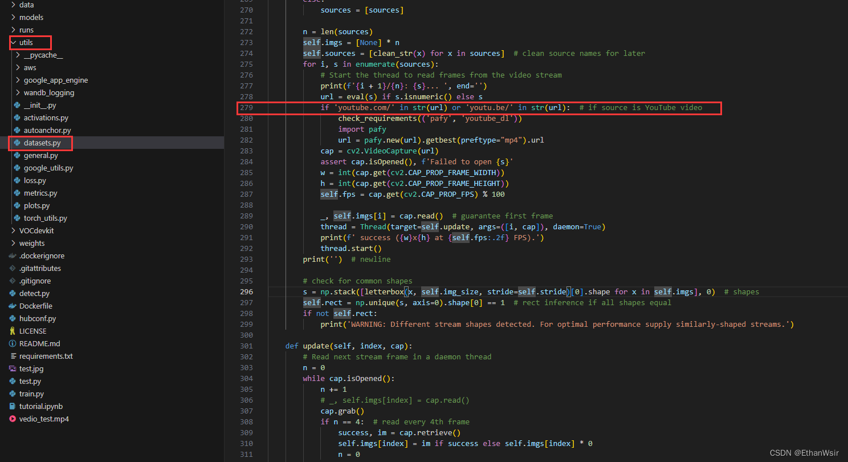Click Python icon of __init__.py
This screenshot has height=462, width=848.
(x=17, y=105)
